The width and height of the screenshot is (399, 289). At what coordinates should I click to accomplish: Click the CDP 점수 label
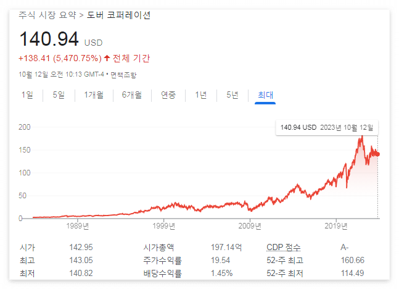coord(284,247)
